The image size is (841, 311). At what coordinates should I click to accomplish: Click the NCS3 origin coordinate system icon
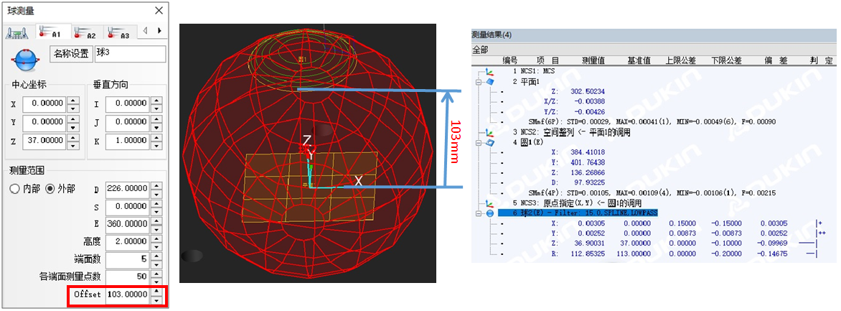(x=489, y=203)
